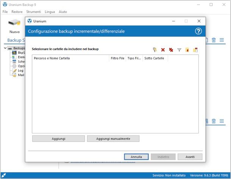This screenshot has width=231, height=179.
Task: Proceed with the Avanti button
Action: 190,157
